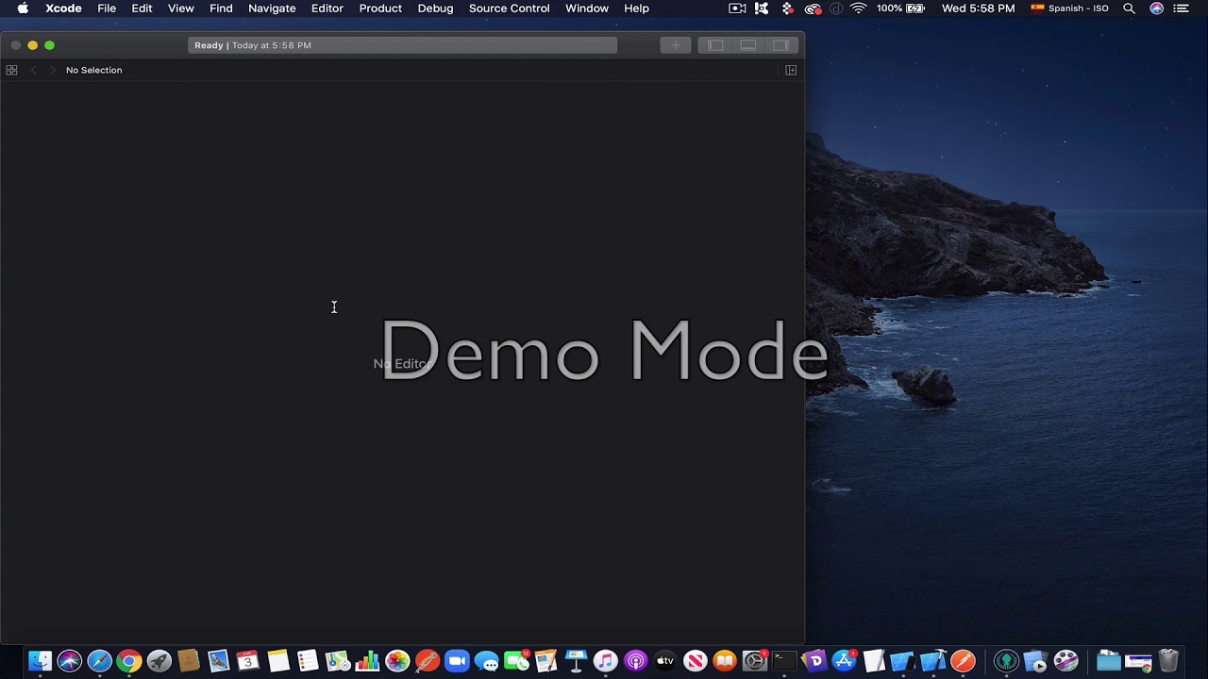Open the Xcode application menu
1208x679 pixels.
point(63,8)
